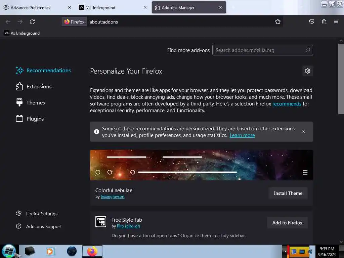Click the Colorful nebulae theme name
Screen dimensions: 344x258
tap(114, 190)
